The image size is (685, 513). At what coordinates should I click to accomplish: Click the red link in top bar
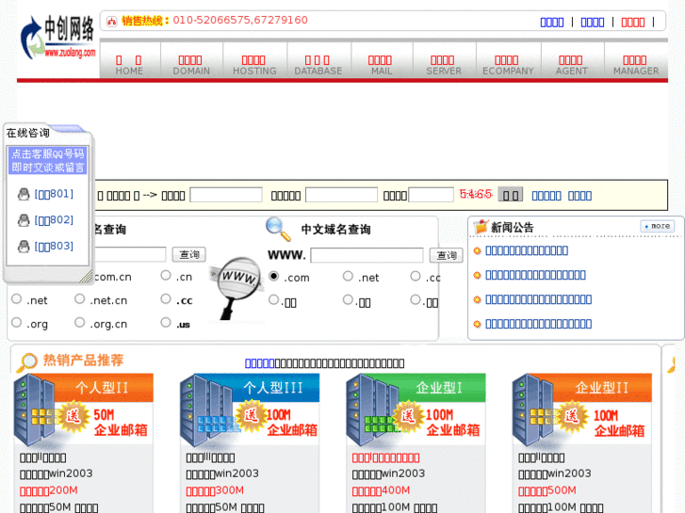tap(632, 23)
